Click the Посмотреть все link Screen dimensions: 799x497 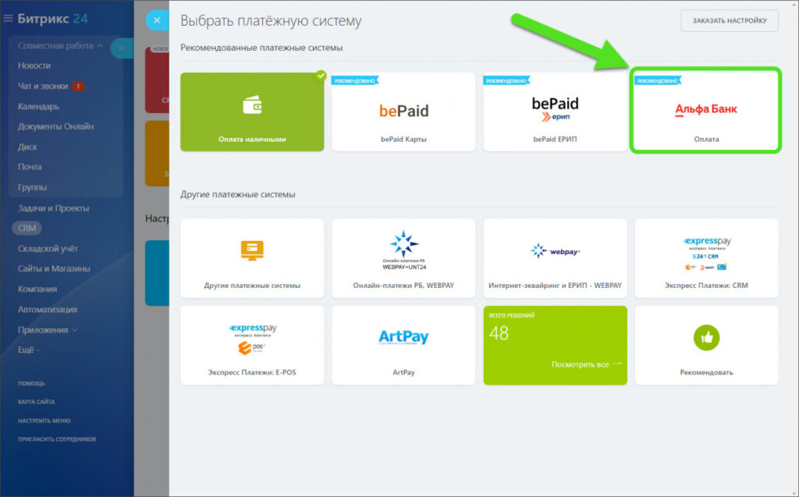point(586,364)
